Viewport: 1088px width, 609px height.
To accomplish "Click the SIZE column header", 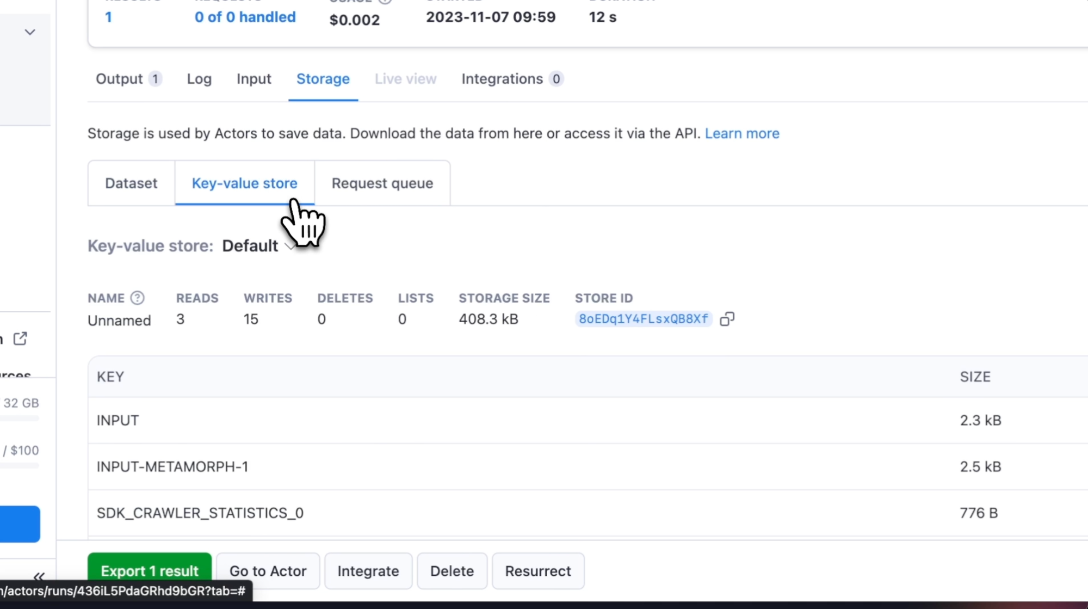I will [x=975, y=377].
